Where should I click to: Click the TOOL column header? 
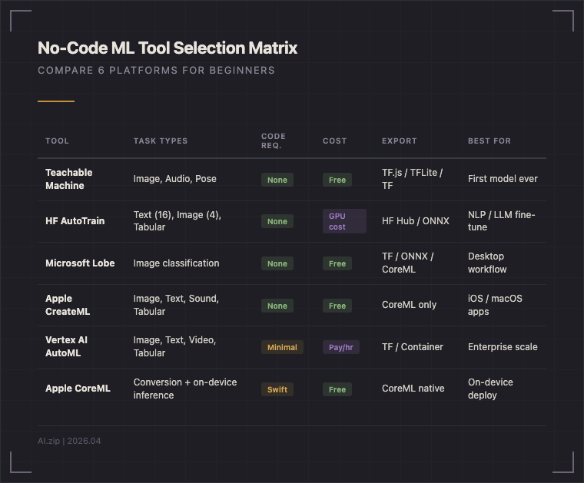(x=57, y=141)
